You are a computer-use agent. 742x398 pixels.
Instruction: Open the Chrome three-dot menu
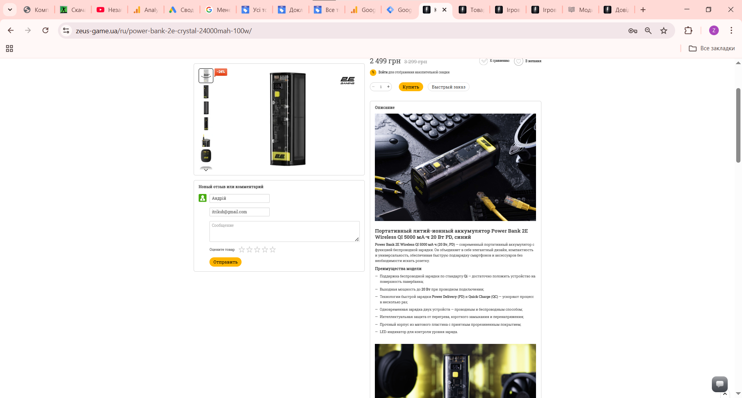pos(731,31)
